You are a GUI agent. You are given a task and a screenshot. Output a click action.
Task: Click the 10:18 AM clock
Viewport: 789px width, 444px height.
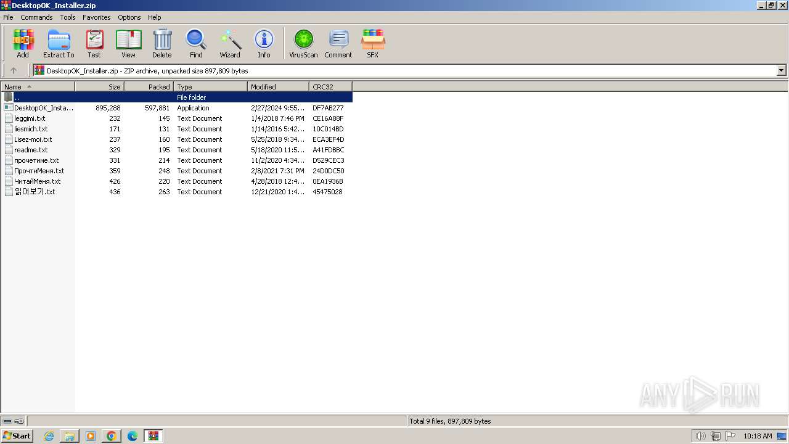pos(758,436)
